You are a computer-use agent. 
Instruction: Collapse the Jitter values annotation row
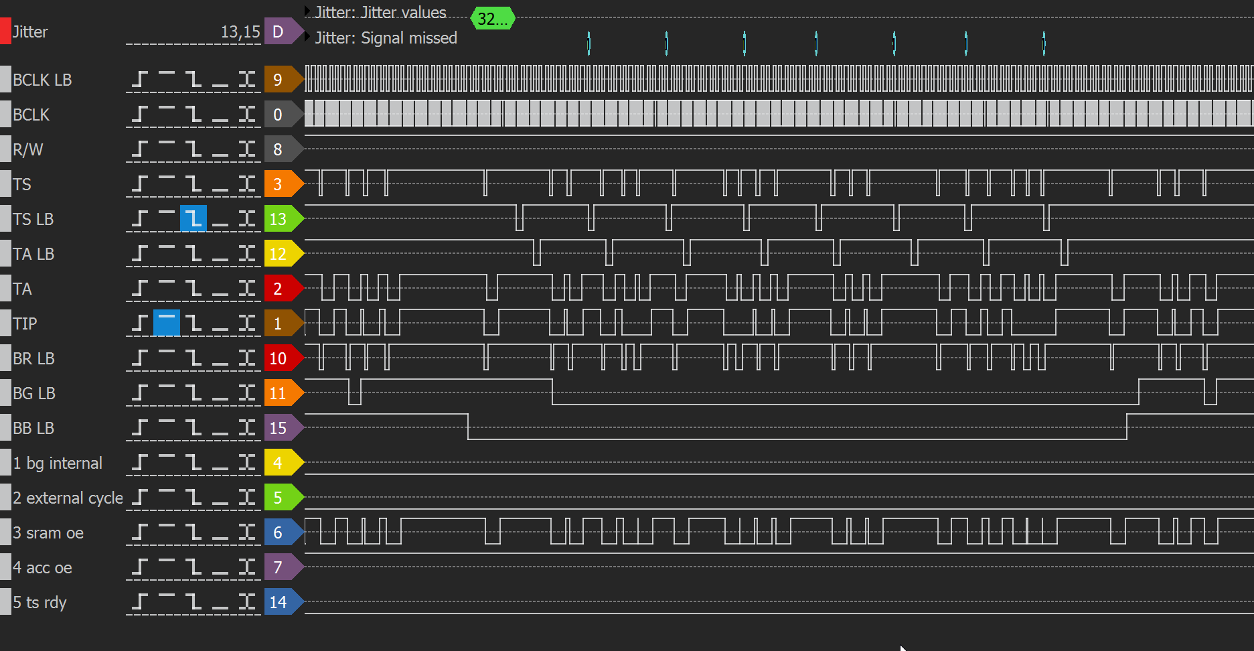point(307,11)
